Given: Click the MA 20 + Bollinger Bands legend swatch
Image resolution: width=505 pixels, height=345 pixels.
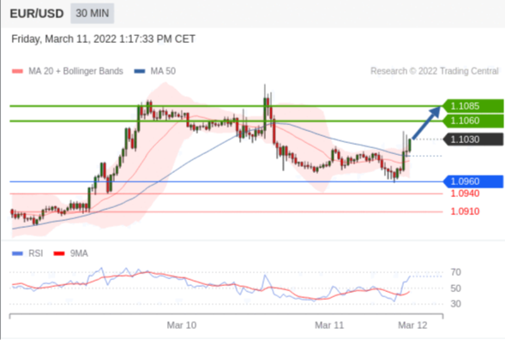Looking at the screenshot, I should pyautogui.click(x=17, y=71).
